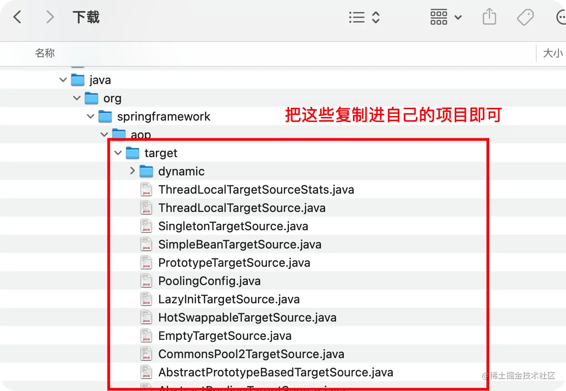Select file name SingletonTargetSource.java
This screenshot has width=566, height=391.
tap(233, 226)
